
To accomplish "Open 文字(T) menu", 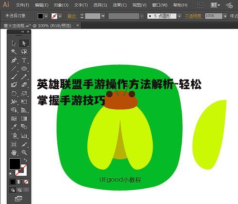I will (81, 5).
